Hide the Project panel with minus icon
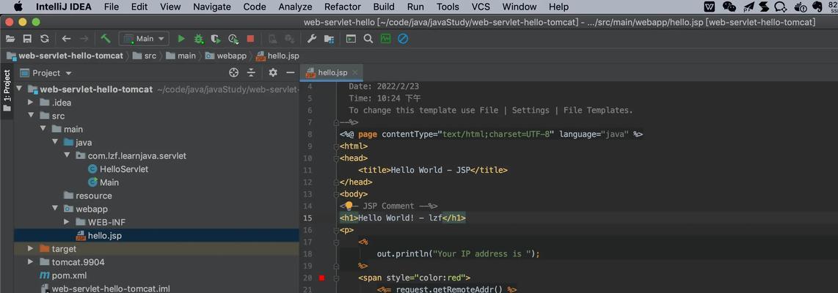Image resolution: width=838 pixels, height=293 pixels. coord(290,73)
